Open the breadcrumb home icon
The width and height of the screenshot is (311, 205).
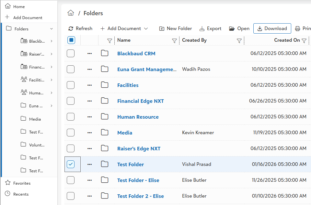[71, 13]
